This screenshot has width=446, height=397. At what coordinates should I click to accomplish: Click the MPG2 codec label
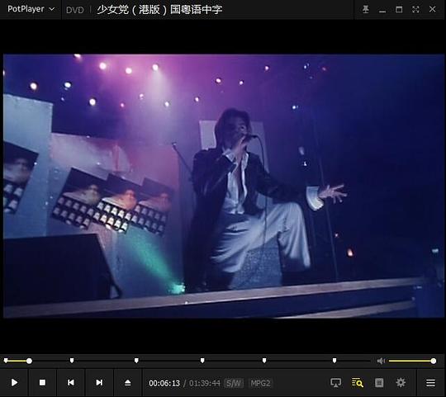point(260,383)
